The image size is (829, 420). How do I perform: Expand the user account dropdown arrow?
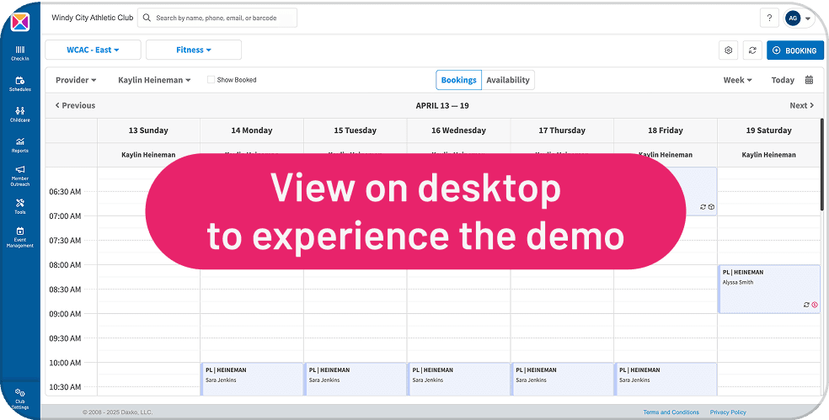pos(808,19)
